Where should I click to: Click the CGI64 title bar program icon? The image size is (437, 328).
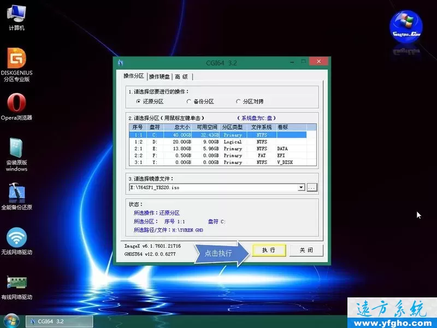[119, 62]
